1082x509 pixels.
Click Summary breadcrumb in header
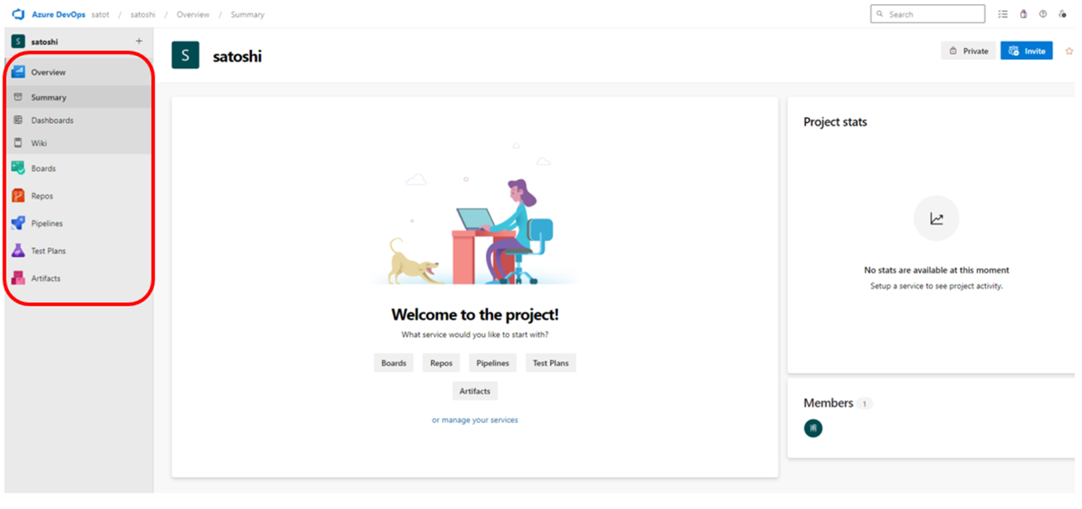pyautogui.click(x=247, y=15)
